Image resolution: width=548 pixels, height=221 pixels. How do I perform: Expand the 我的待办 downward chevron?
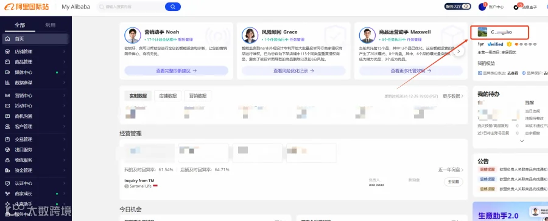point(522,141)
